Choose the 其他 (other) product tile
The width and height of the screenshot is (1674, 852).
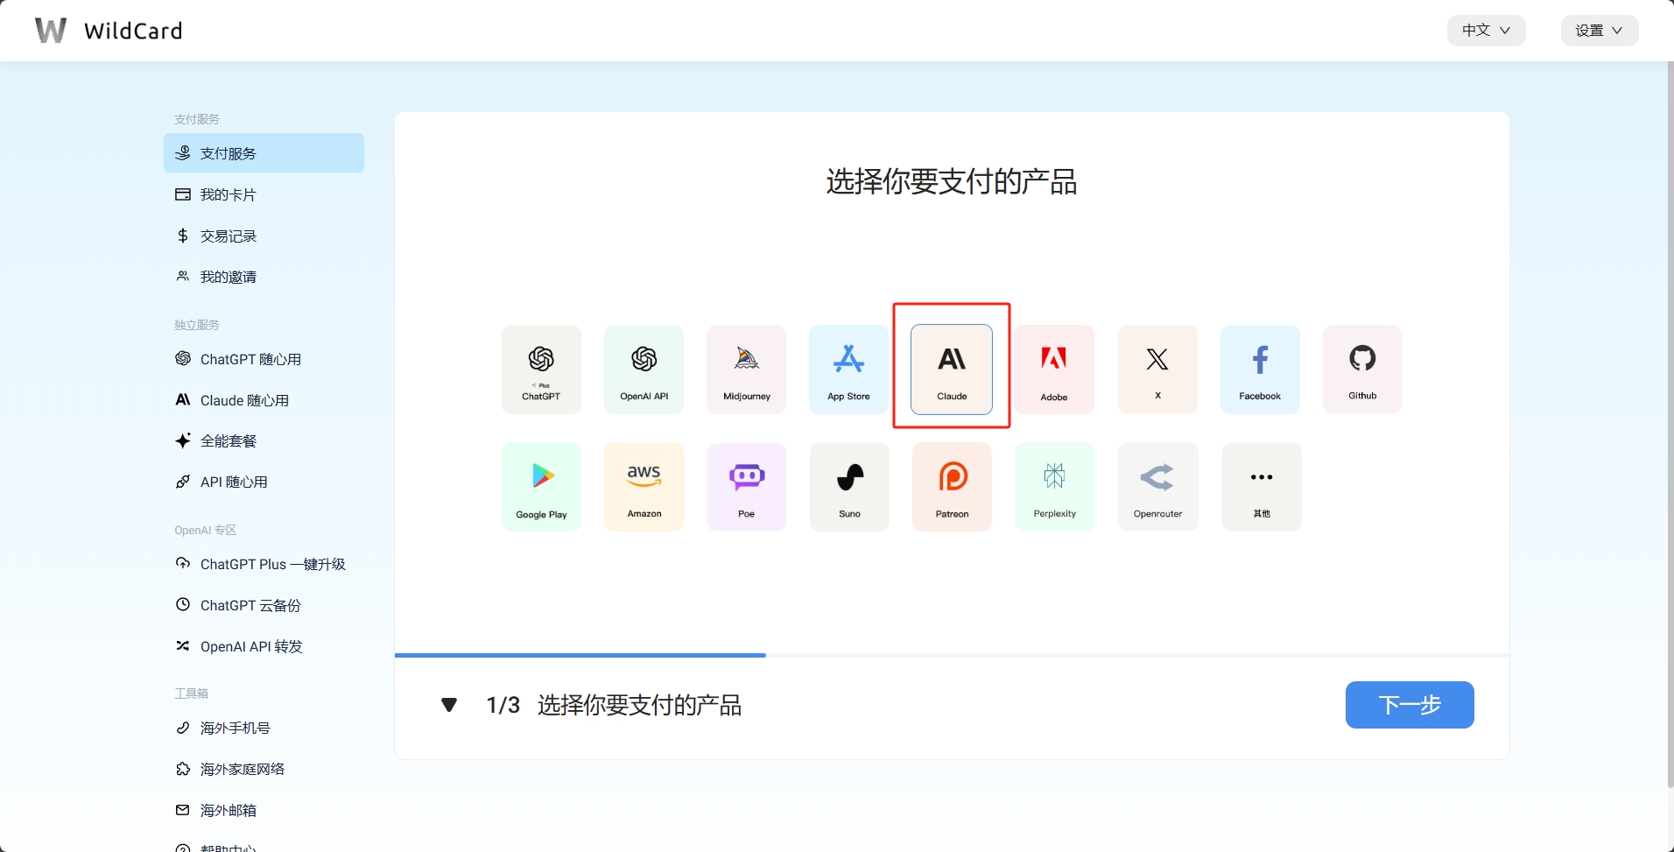[x=1262, y=487]
